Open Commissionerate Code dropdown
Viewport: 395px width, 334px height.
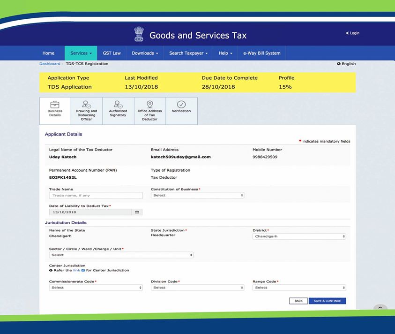click(96, 288)
